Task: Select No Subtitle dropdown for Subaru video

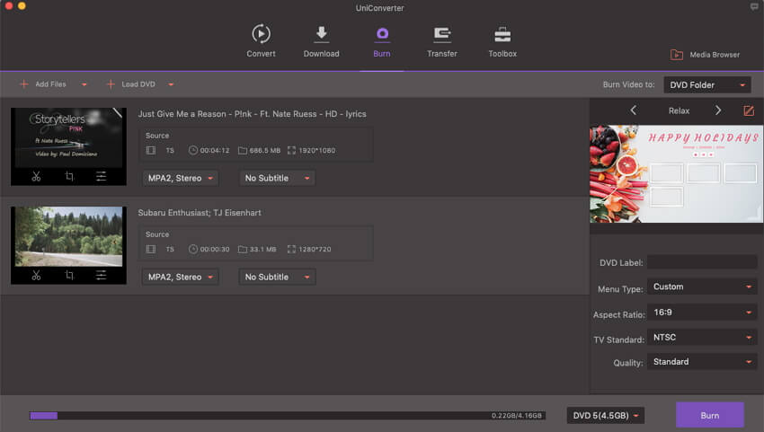Action: (277, 277)
